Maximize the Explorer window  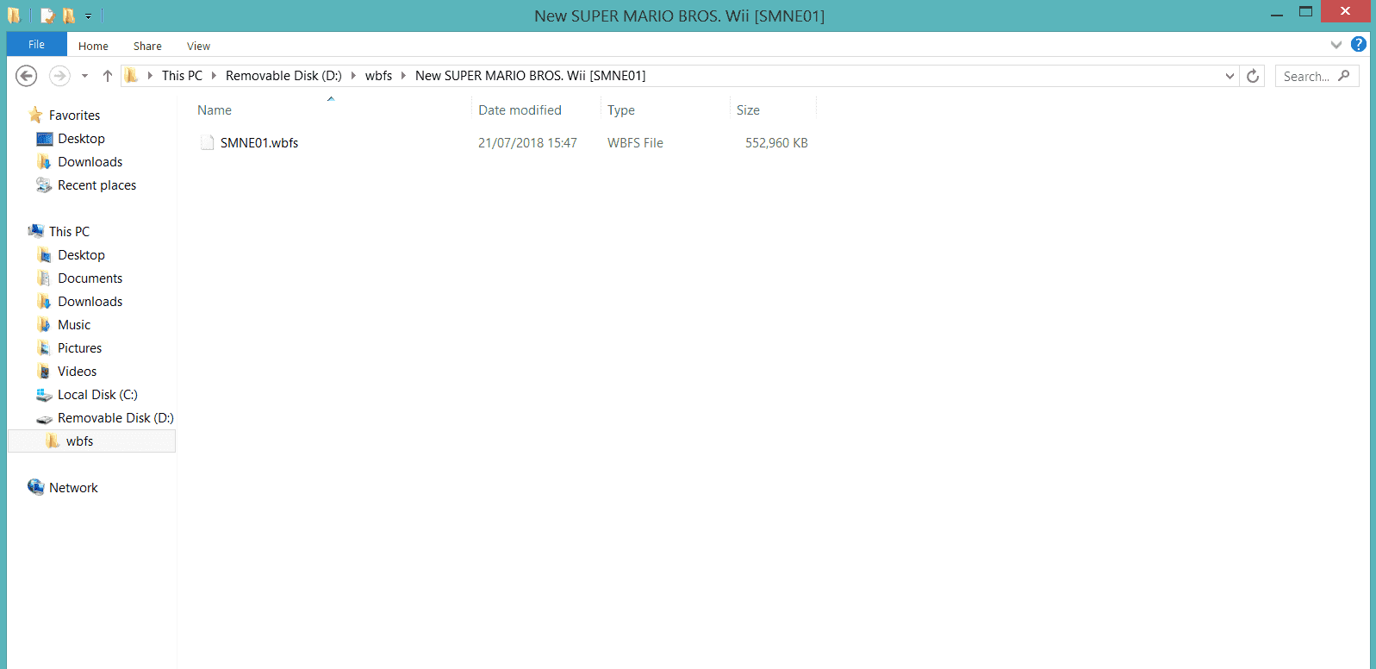[1305, 12]
